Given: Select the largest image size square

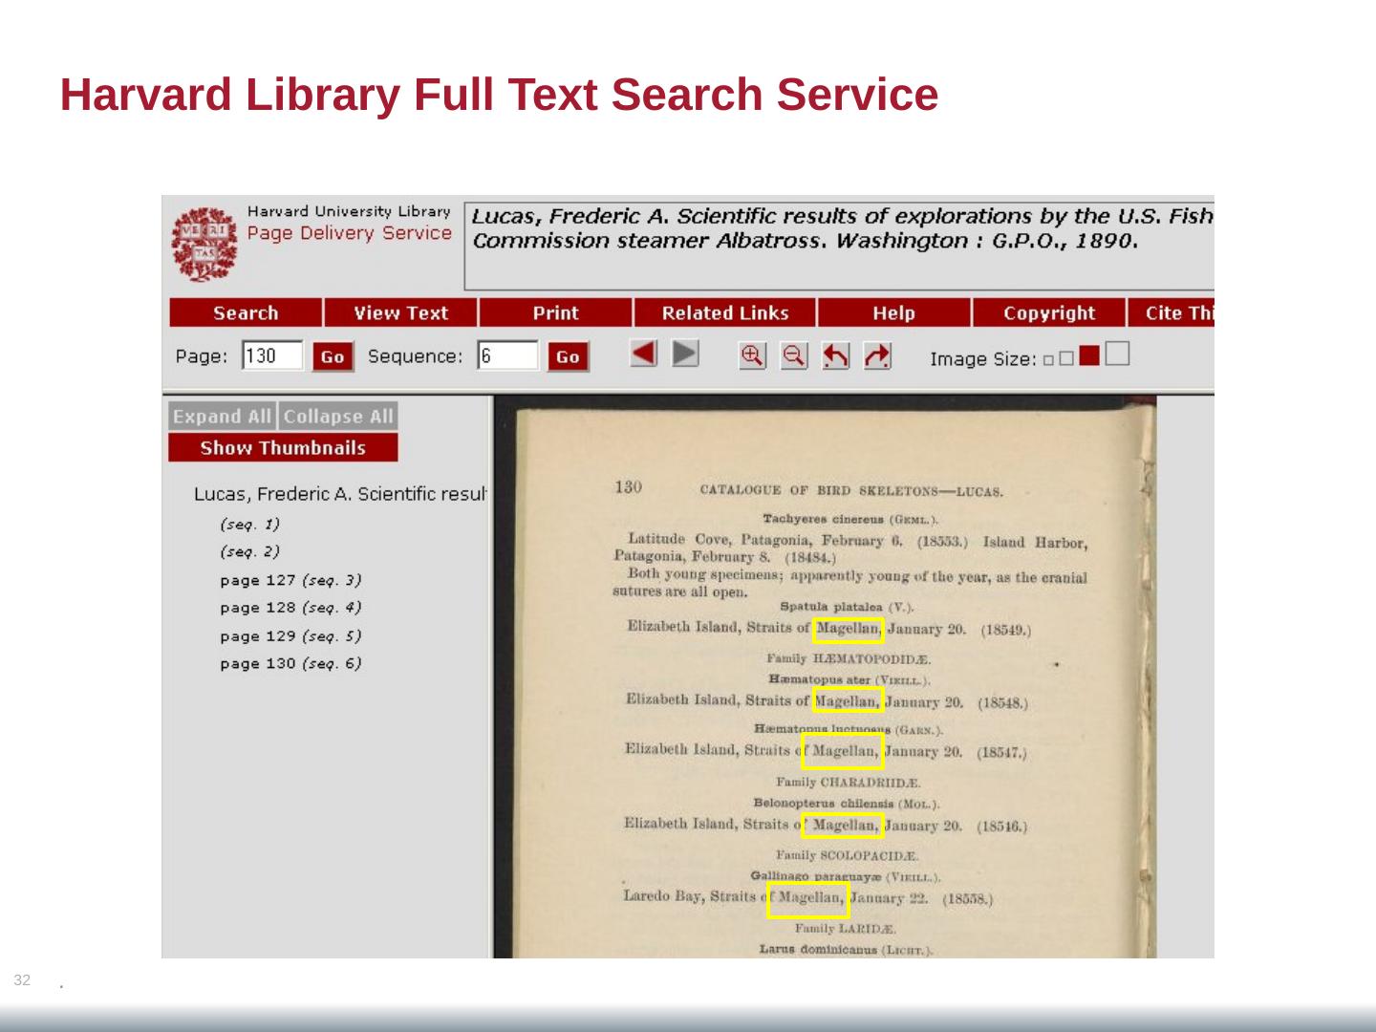Looking at the screenshot, I should point(1117,354).
